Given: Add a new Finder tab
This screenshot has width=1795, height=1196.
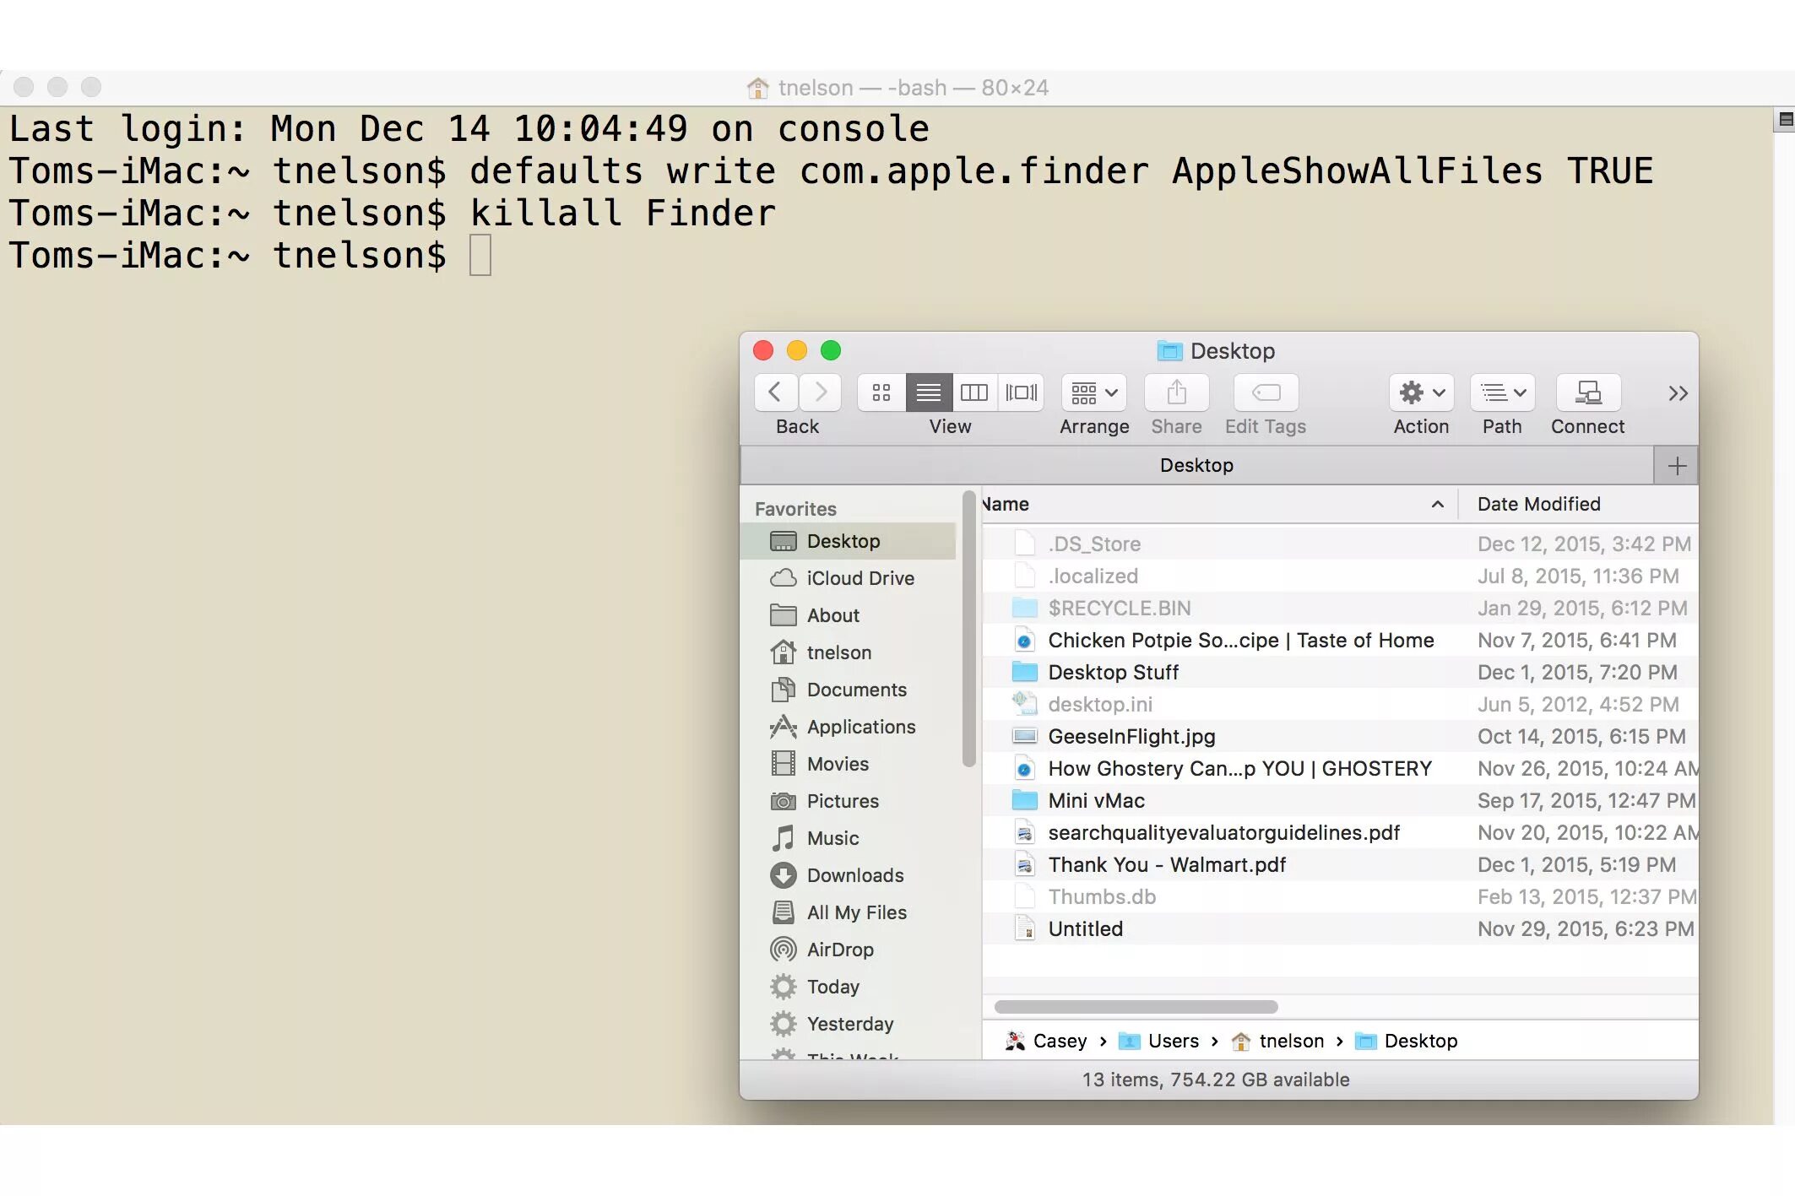Looking at the screenshot, I should pyautogui.click(x=1677, y=465).
